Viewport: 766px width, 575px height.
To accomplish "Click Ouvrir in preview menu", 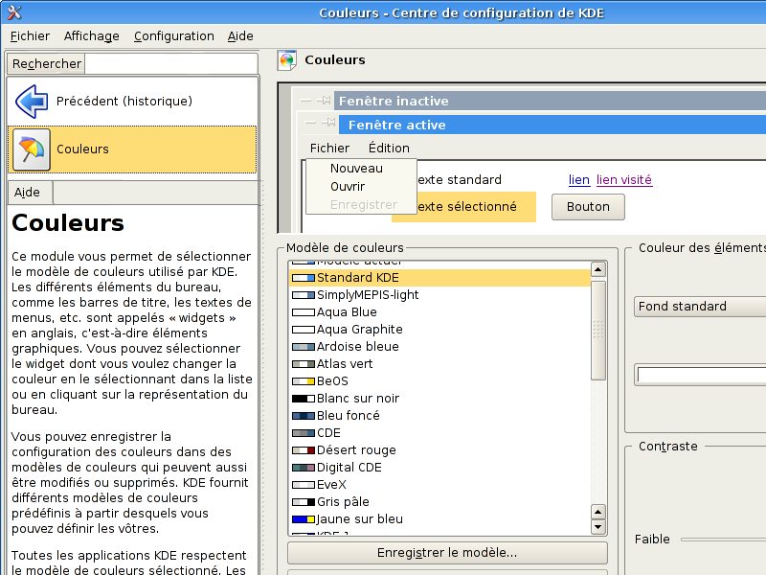I will (348, 187).
